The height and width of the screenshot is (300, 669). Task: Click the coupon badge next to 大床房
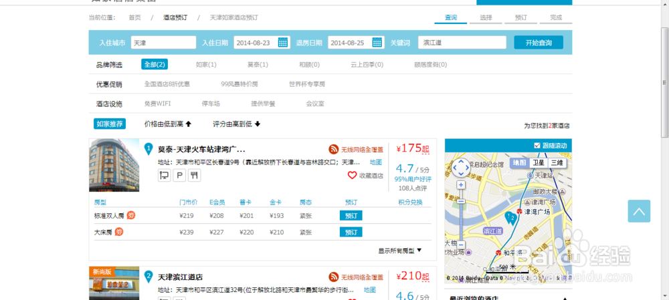point(120,233)
